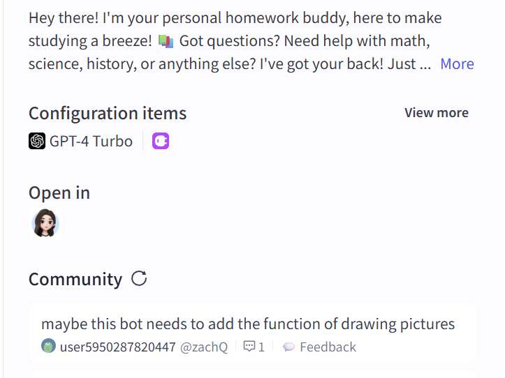Image resolution: width=505 pixels, height=378 pixels.
Task: Click the books emoji in description
Action: [166, 41]
